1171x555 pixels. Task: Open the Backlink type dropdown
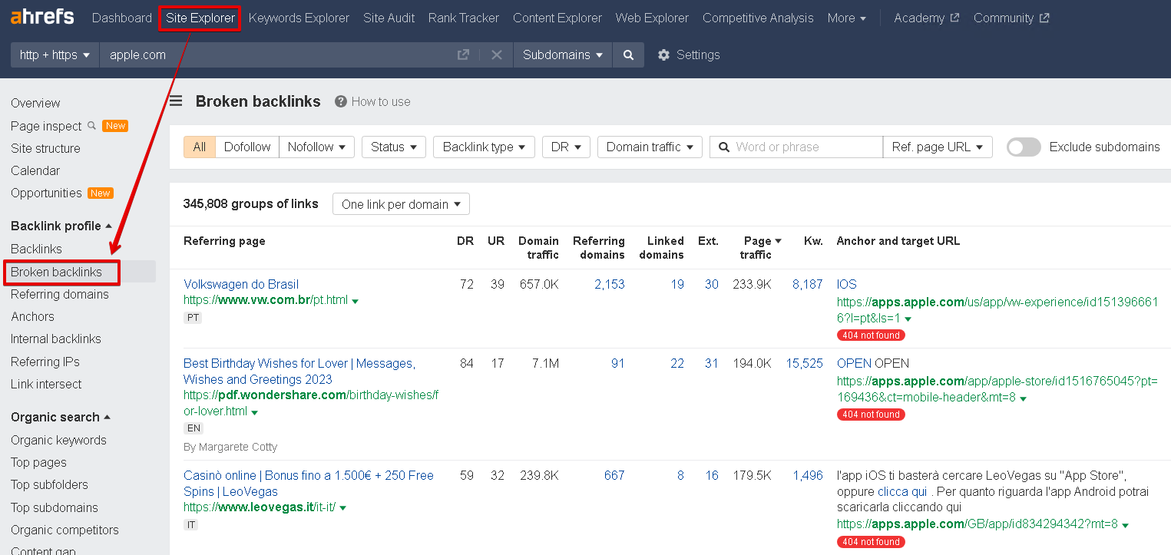tap(484, 147)
